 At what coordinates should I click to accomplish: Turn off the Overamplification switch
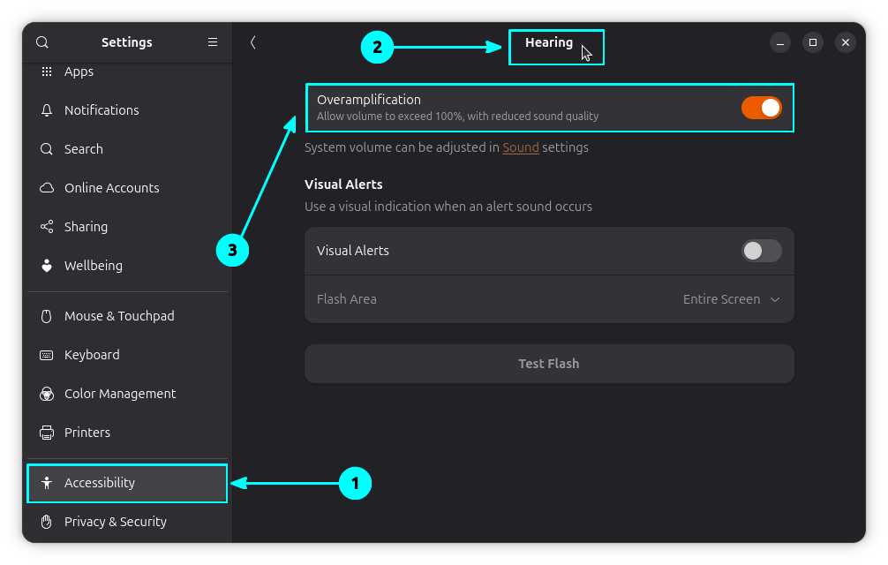pyautogui.click(x=761, y=108)
